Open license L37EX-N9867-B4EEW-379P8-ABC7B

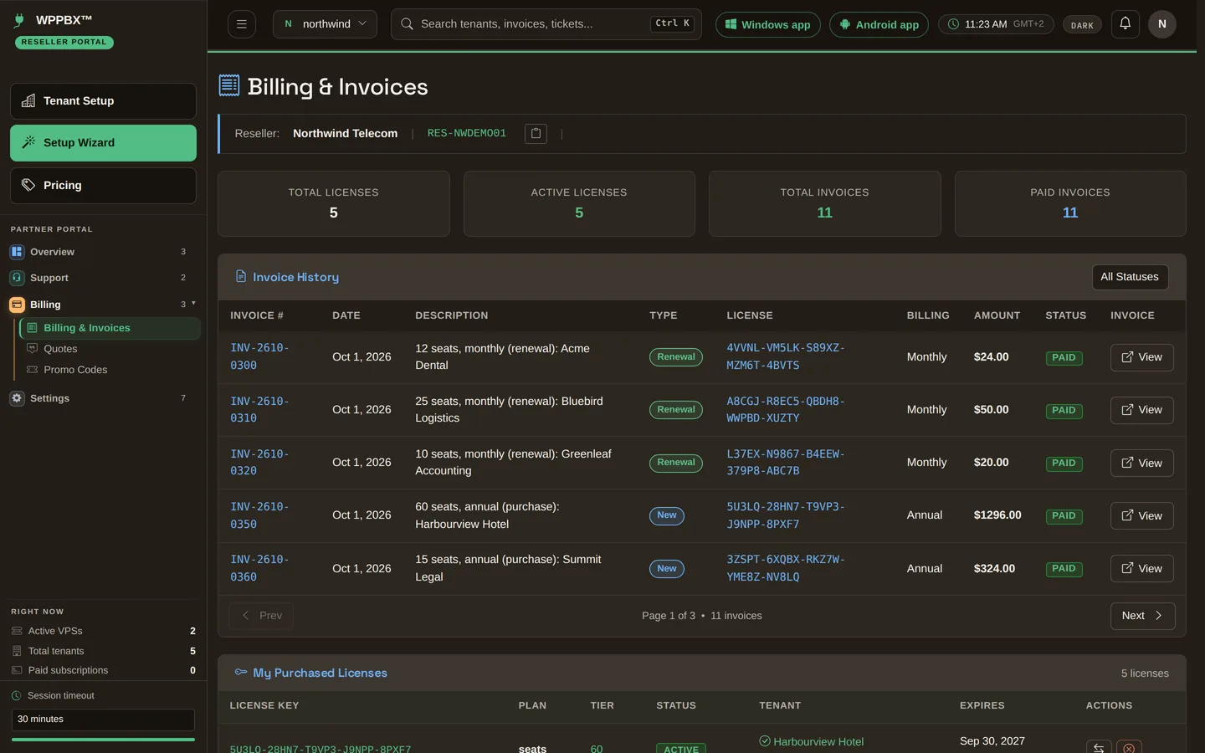786,462
